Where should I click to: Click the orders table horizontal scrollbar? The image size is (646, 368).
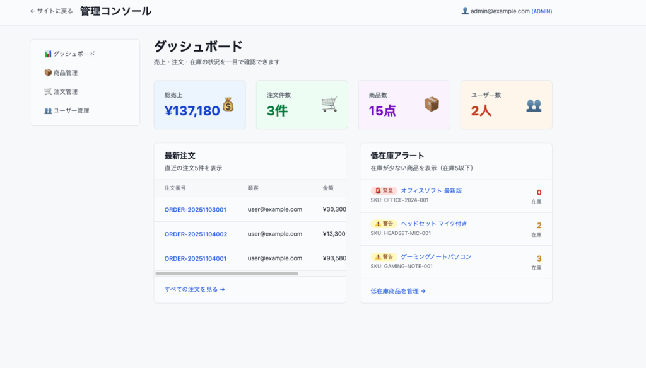226,273
